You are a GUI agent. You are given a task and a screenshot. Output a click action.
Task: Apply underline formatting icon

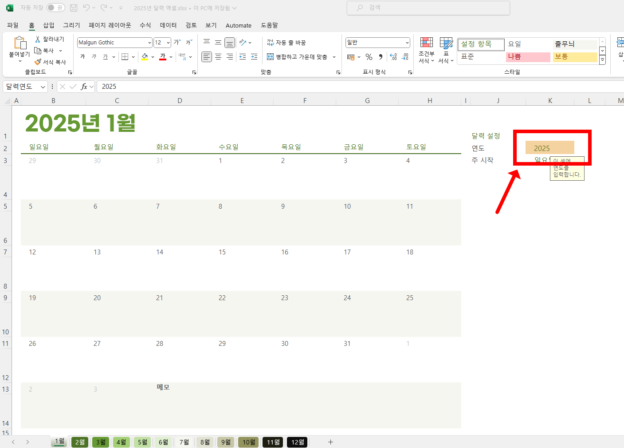(106, 56)
